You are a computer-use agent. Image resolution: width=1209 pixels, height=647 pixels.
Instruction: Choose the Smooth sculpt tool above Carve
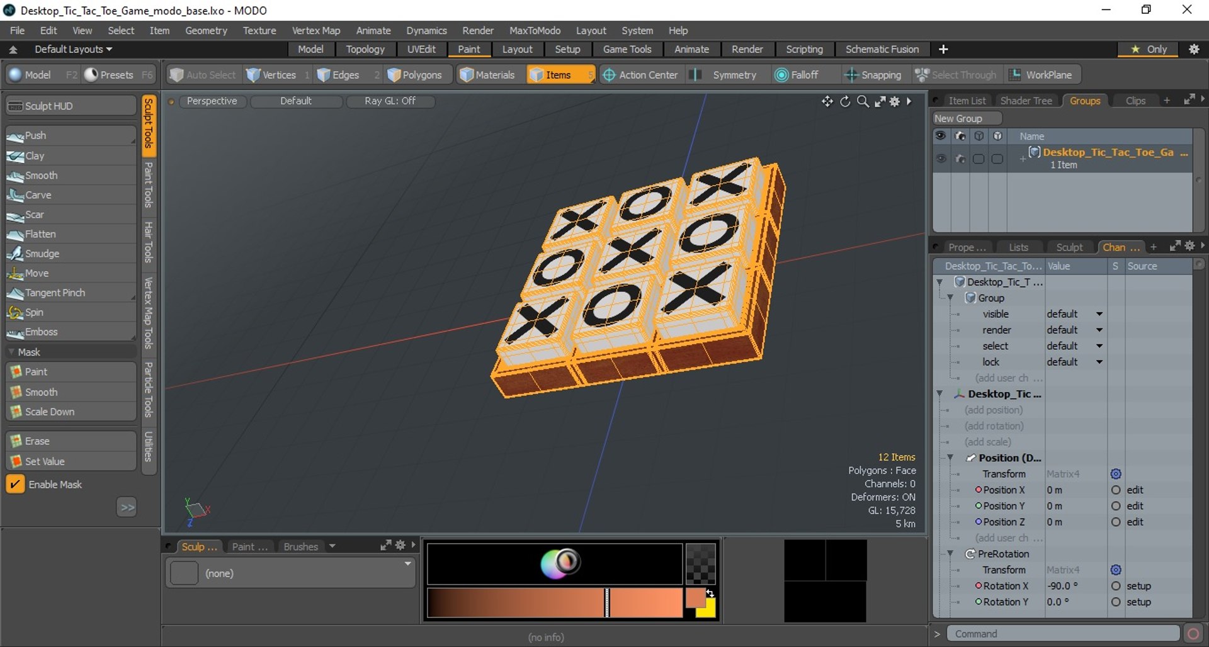[71, 175]
